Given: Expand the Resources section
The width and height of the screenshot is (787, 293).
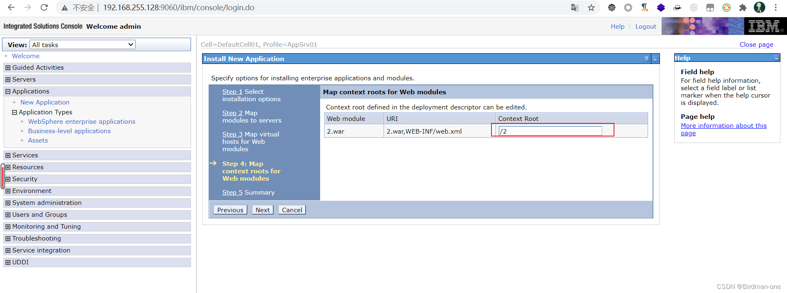Looking at the screenshot, I should (8, 167).
